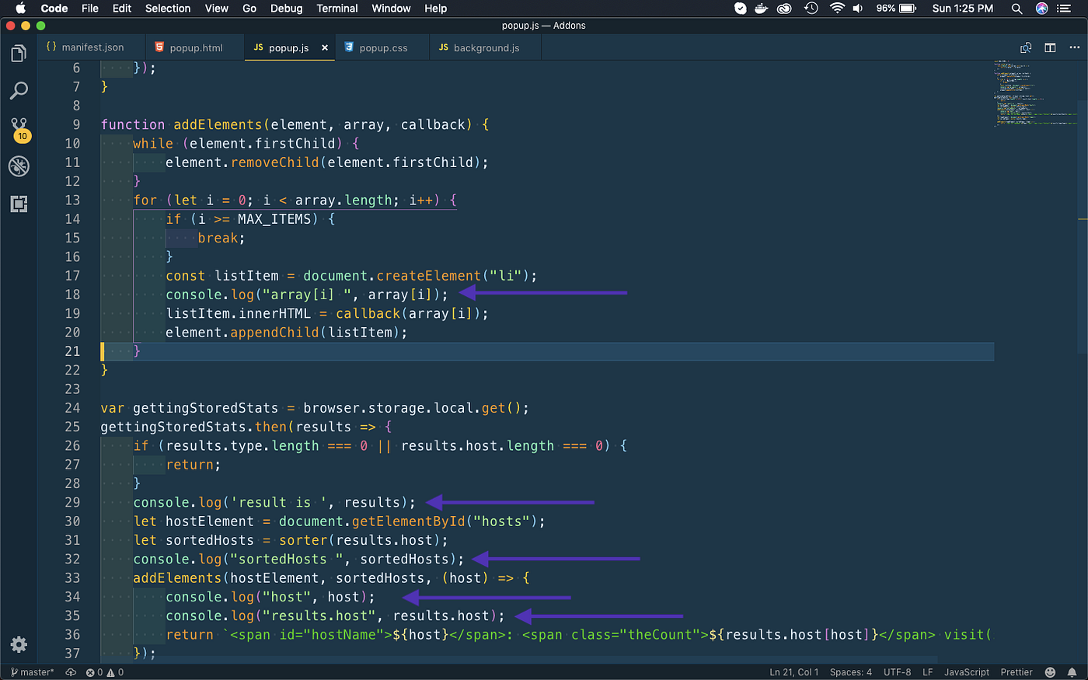Click Ln 21, Col 1 in status bar

point(794,672)
